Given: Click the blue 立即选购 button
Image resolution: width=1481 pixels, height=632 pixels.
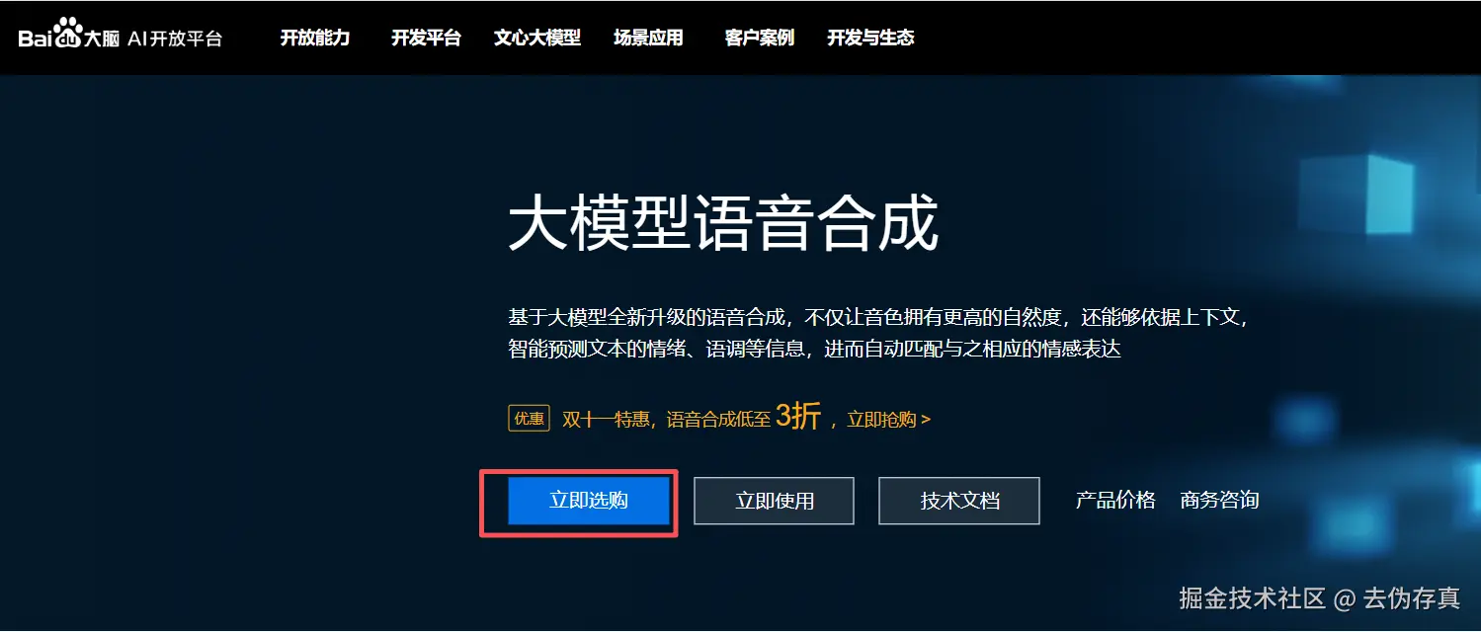Looking at the screenshot, I should [589, 501].
